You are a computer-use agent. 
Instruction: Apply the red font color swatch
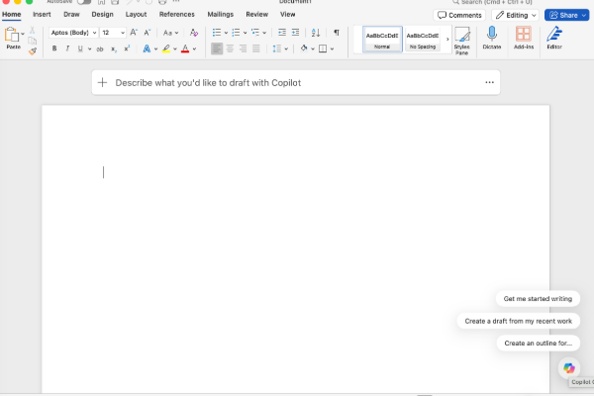click(x=185, y=49)
